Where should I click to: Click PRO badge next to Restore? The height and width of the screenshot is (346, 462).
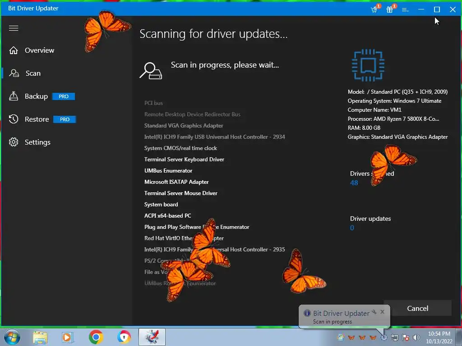pos(65,119)
